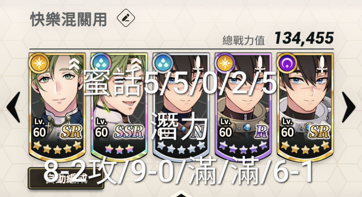Click the pencil edit icon beside team name
The width and height of the screenshot is (362, 197).
coord(126,18)
